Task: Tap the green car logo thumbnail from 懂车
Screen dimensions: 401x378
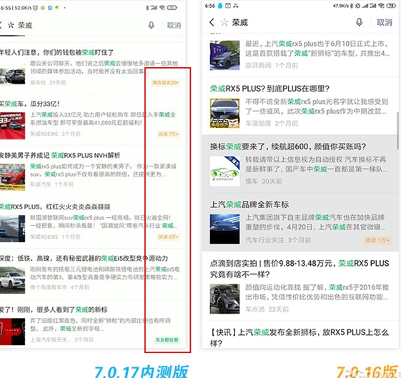Action: coord(224,171)
